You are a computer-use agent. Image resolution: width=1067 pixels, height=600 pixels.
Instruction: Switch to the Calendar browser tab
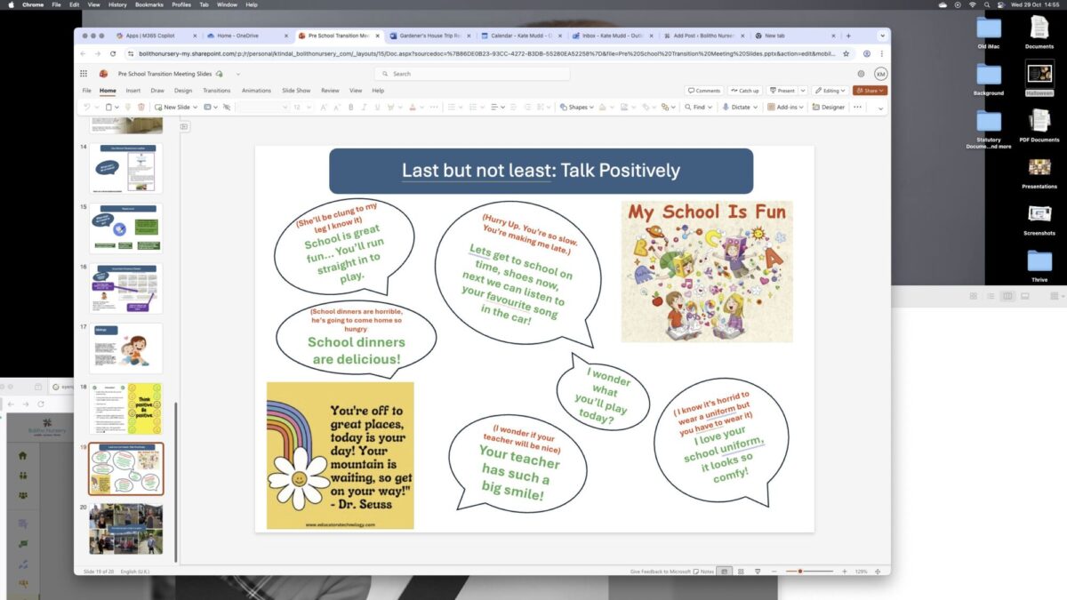pyautogui.click(x=519, y=36)
